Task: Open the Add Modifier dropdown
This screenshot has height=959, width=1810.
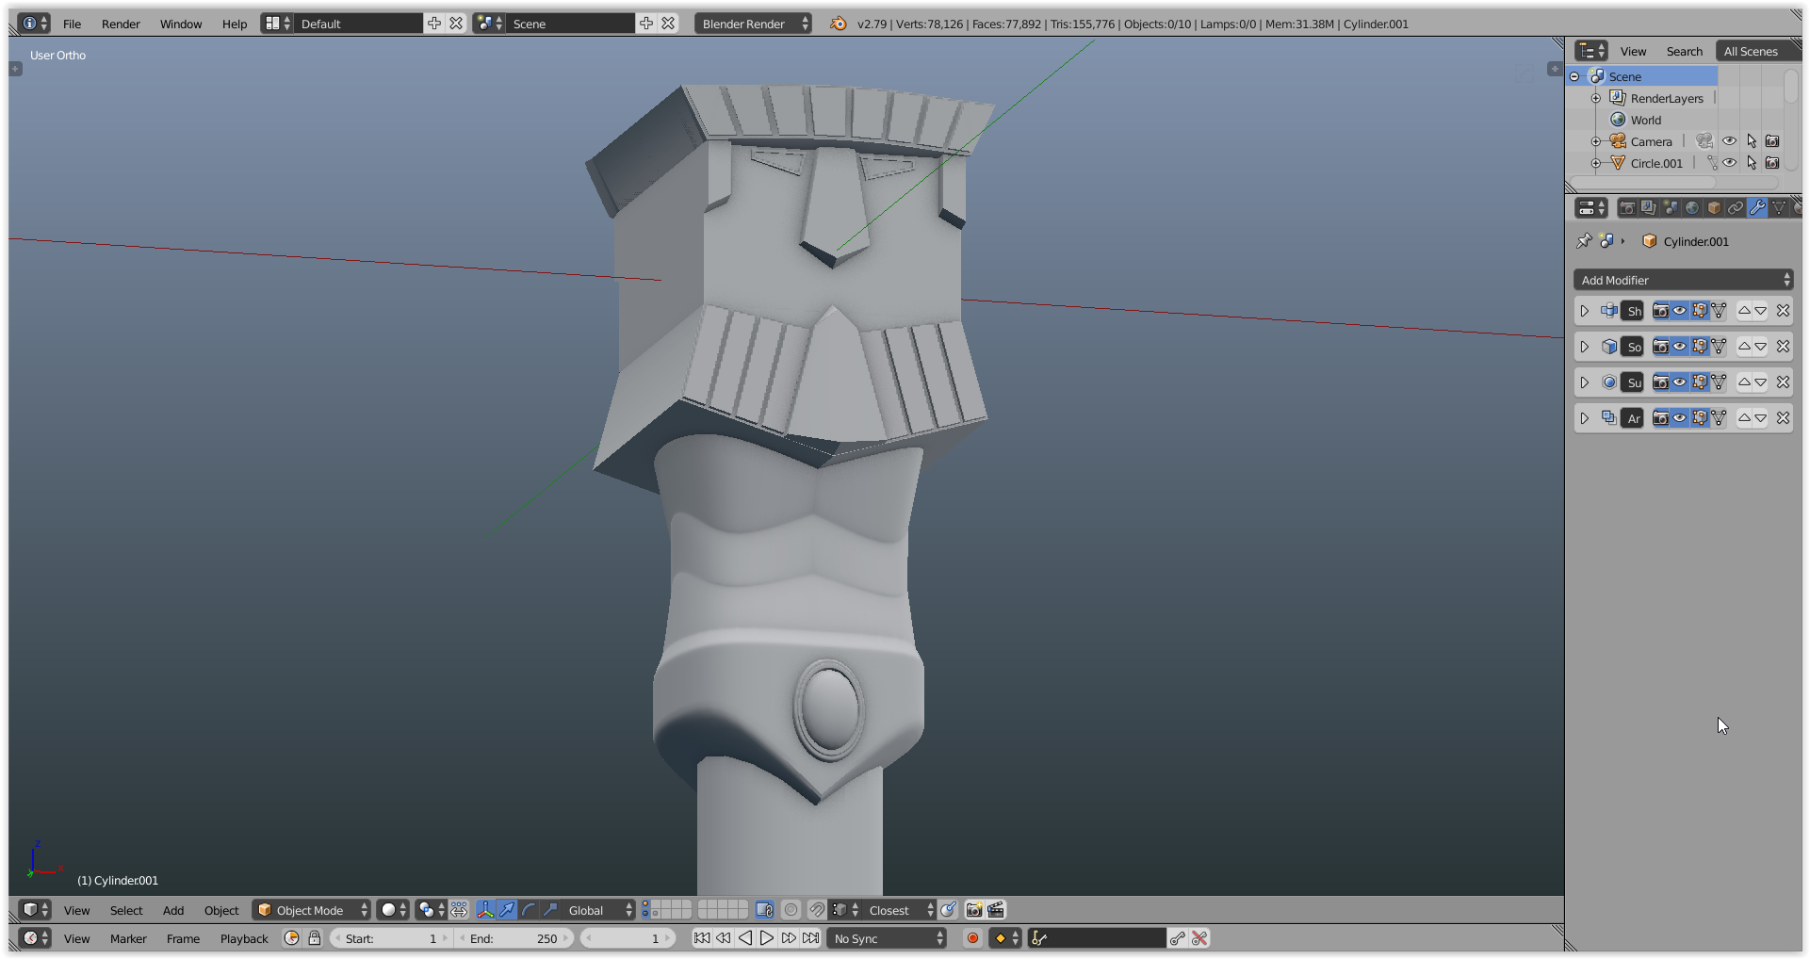Action: click(1683, 280)
